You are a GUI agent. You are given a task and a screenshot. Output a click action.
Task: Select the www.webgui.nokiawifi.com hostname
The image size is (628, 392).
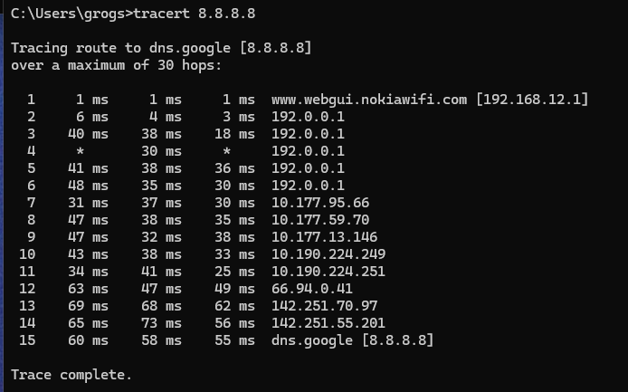tap(369, 100)
